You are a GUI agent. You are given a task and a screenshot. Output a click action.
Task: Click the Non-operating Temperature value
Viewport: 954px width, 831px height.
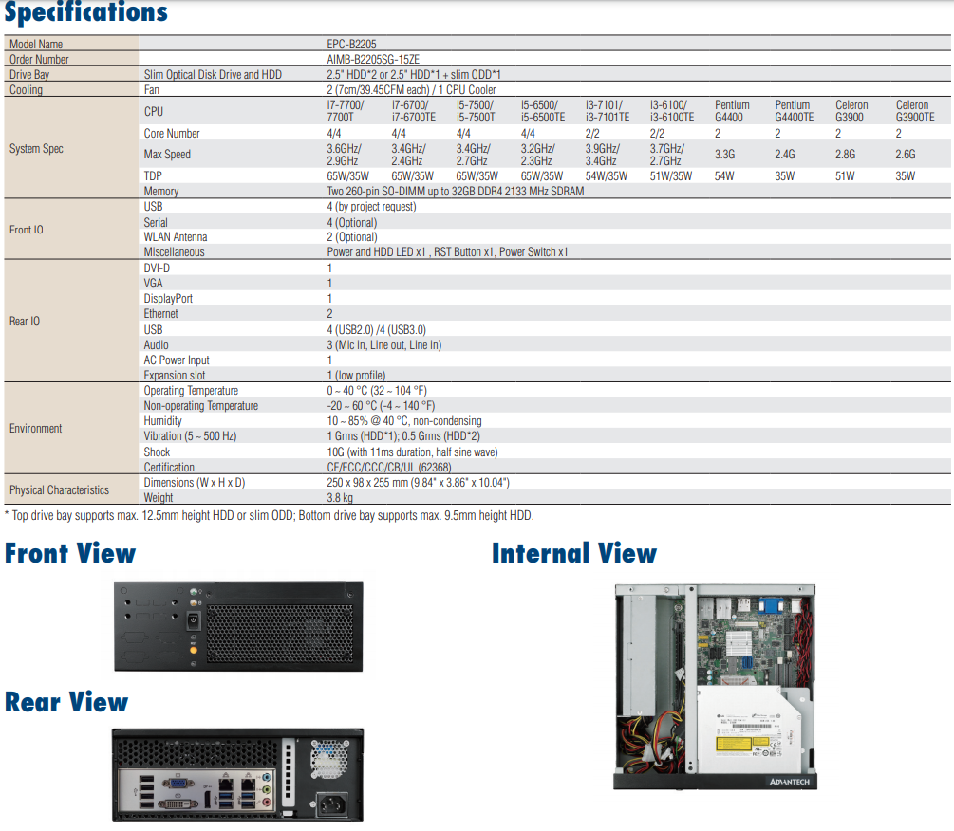coord(381,405)
